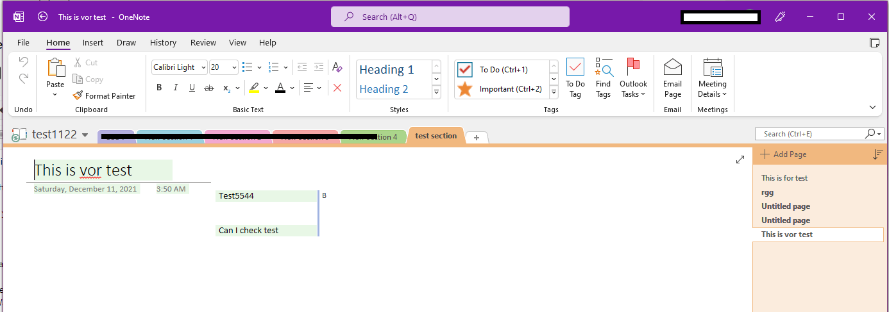
Task: Open the File menu
Action: [23, 42]
